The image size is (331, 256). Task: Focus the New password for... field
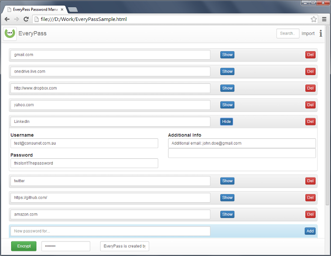(110, 231)
